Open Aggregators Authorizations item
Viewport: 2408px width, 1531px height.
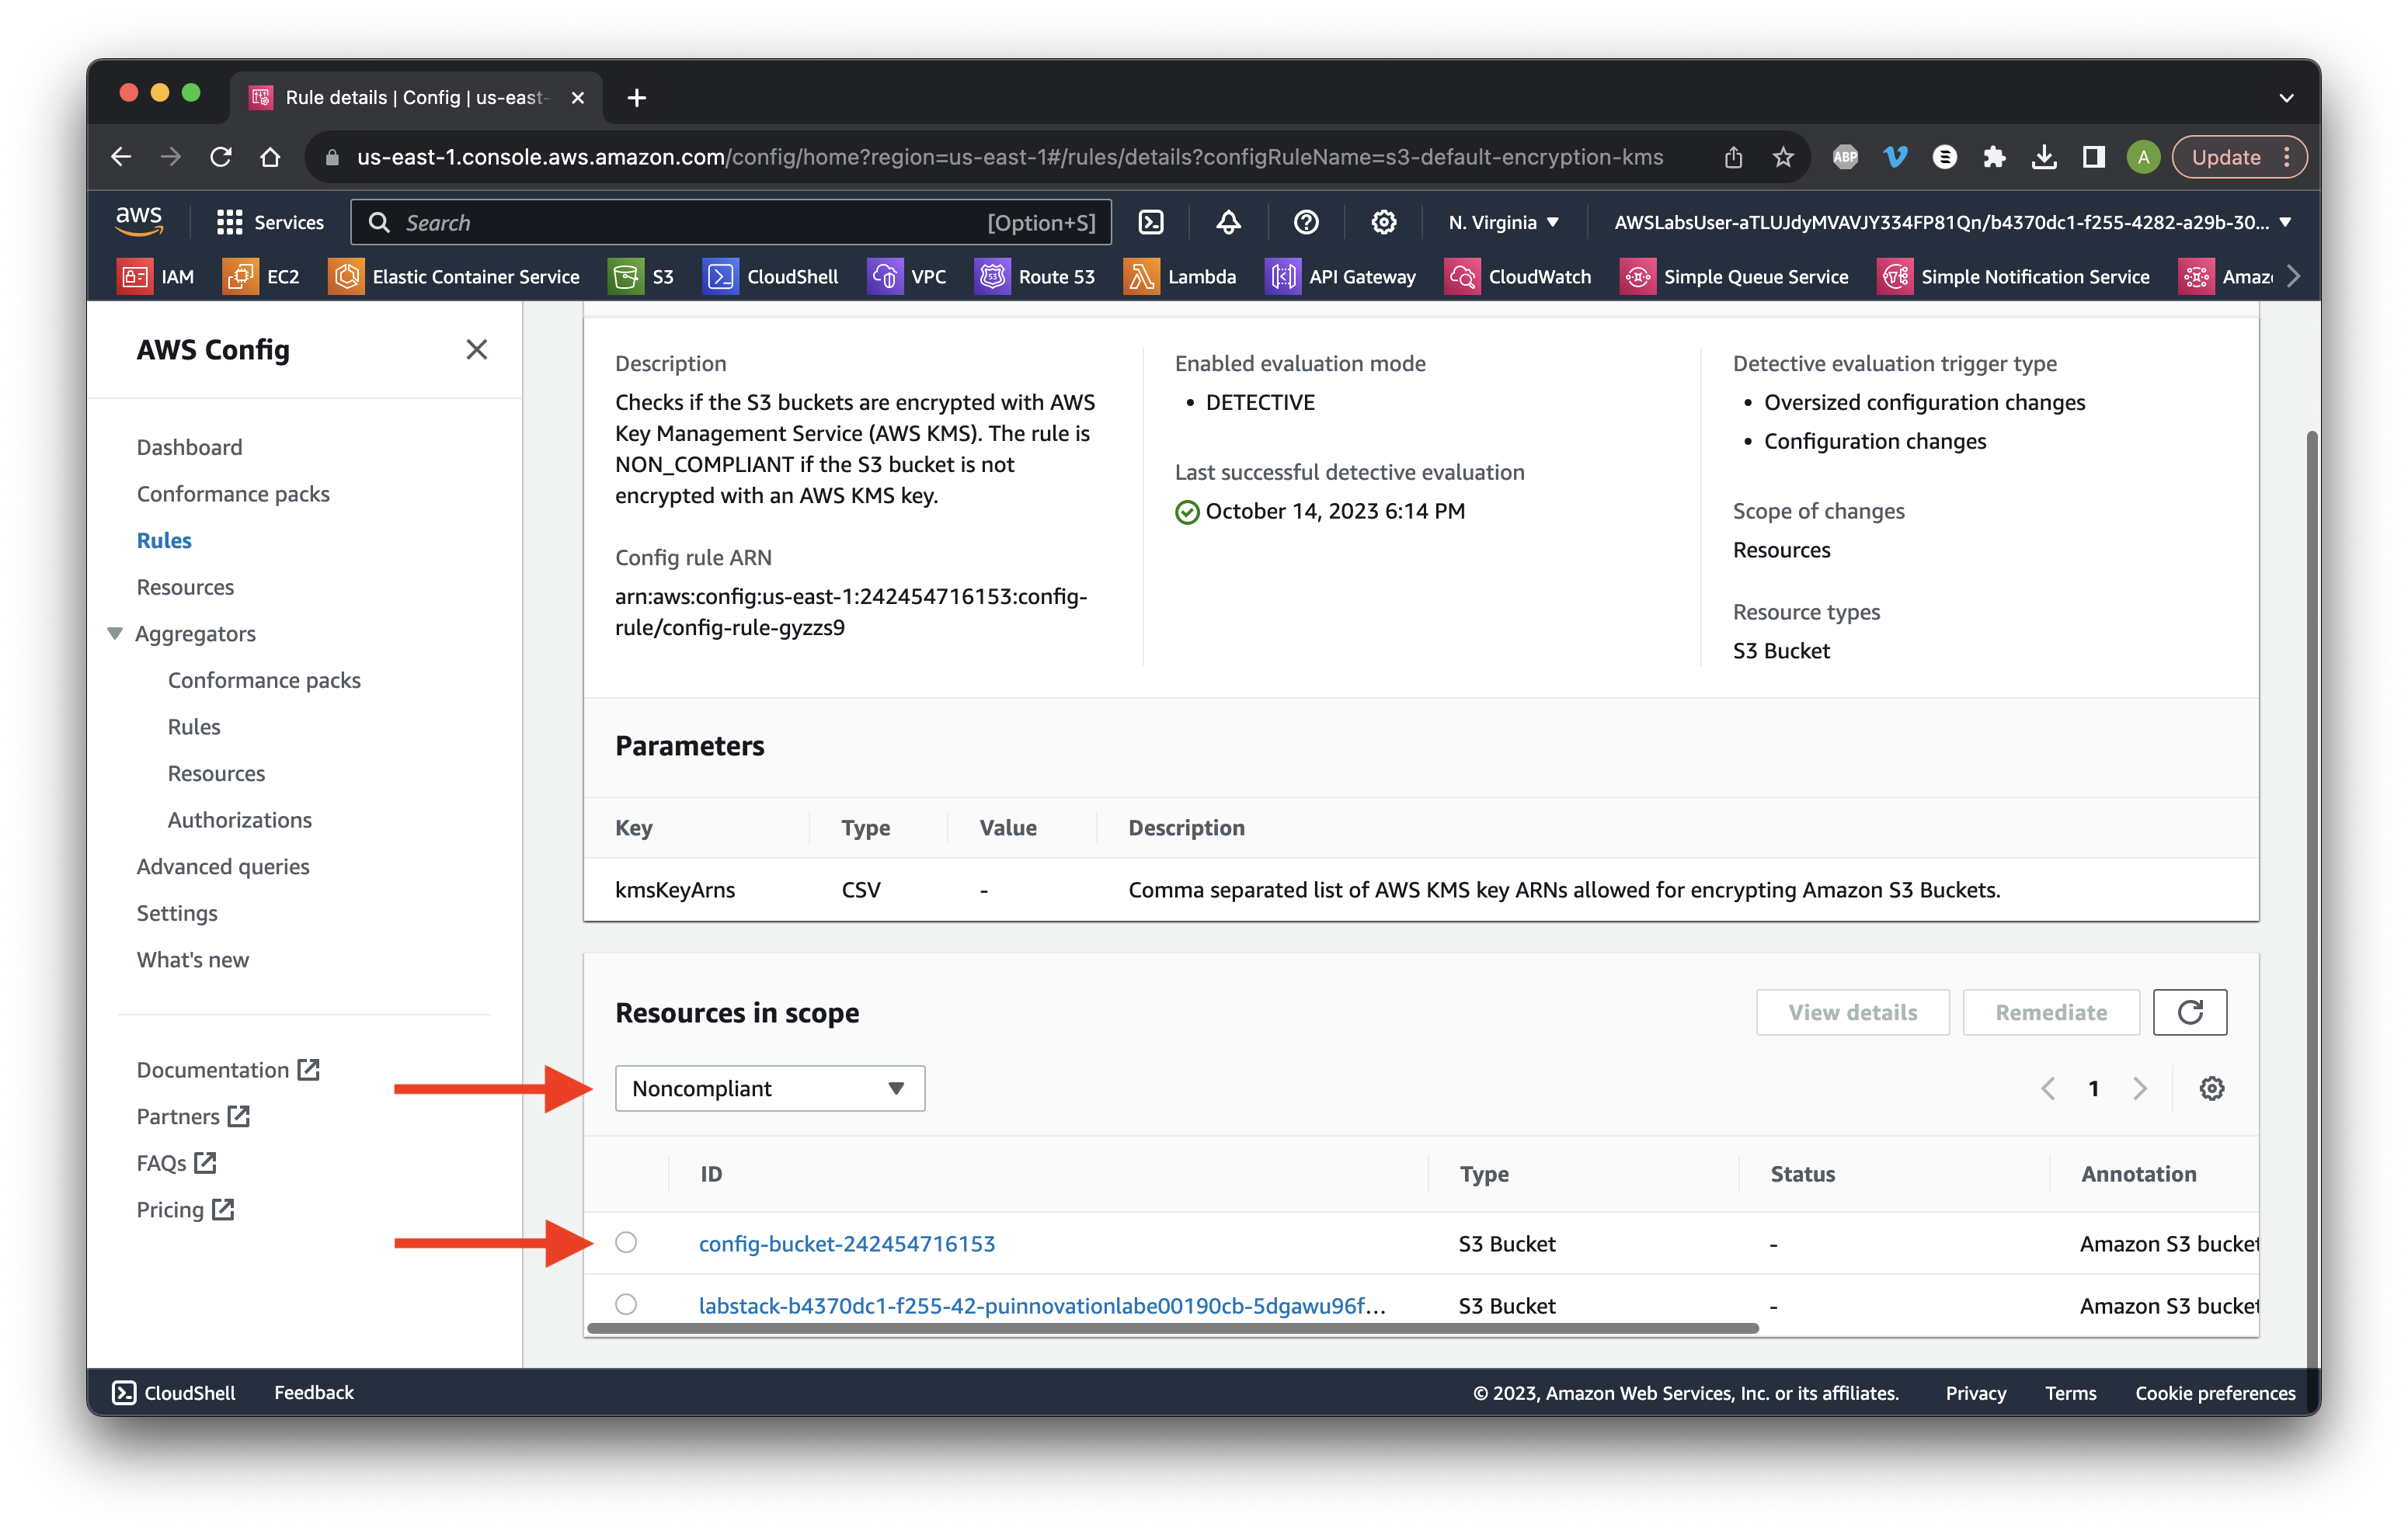pyautogui.click(x=240, y=820)
